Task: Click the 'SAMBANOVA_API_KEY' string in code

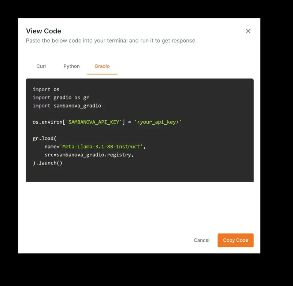Action: 94,122
